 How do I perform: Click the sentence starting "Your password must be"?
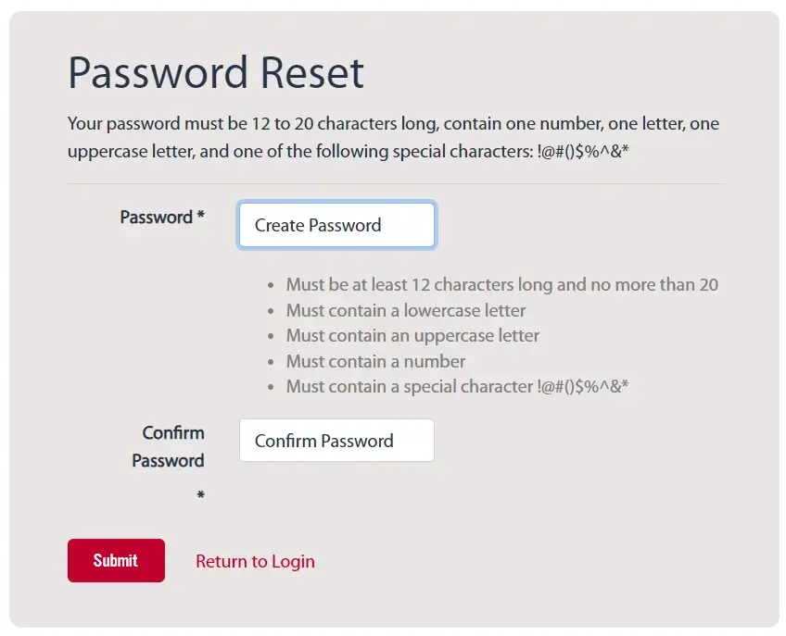(394, 137)
